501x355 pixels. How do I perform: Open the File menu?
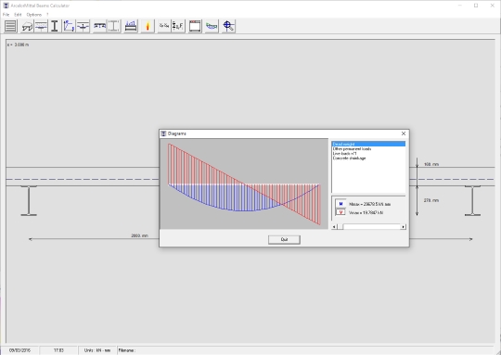pyautogui.click(x=6, y=15)
